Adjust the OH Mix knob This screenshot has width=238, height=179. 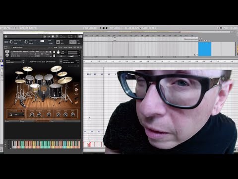coord(32,114)
